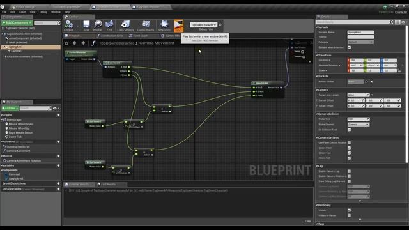
Task: Click the graph navigate-forward arrow
Action: pos(83,43)
